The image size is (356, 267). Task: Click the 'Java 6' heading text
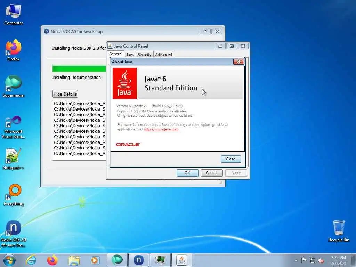155,79
